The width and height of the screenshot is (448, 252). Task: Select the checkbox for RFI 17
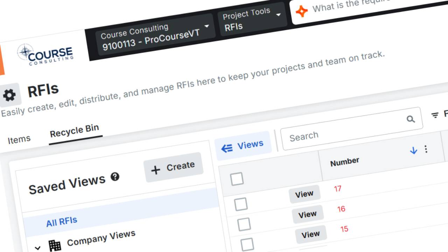click(241, 204)
